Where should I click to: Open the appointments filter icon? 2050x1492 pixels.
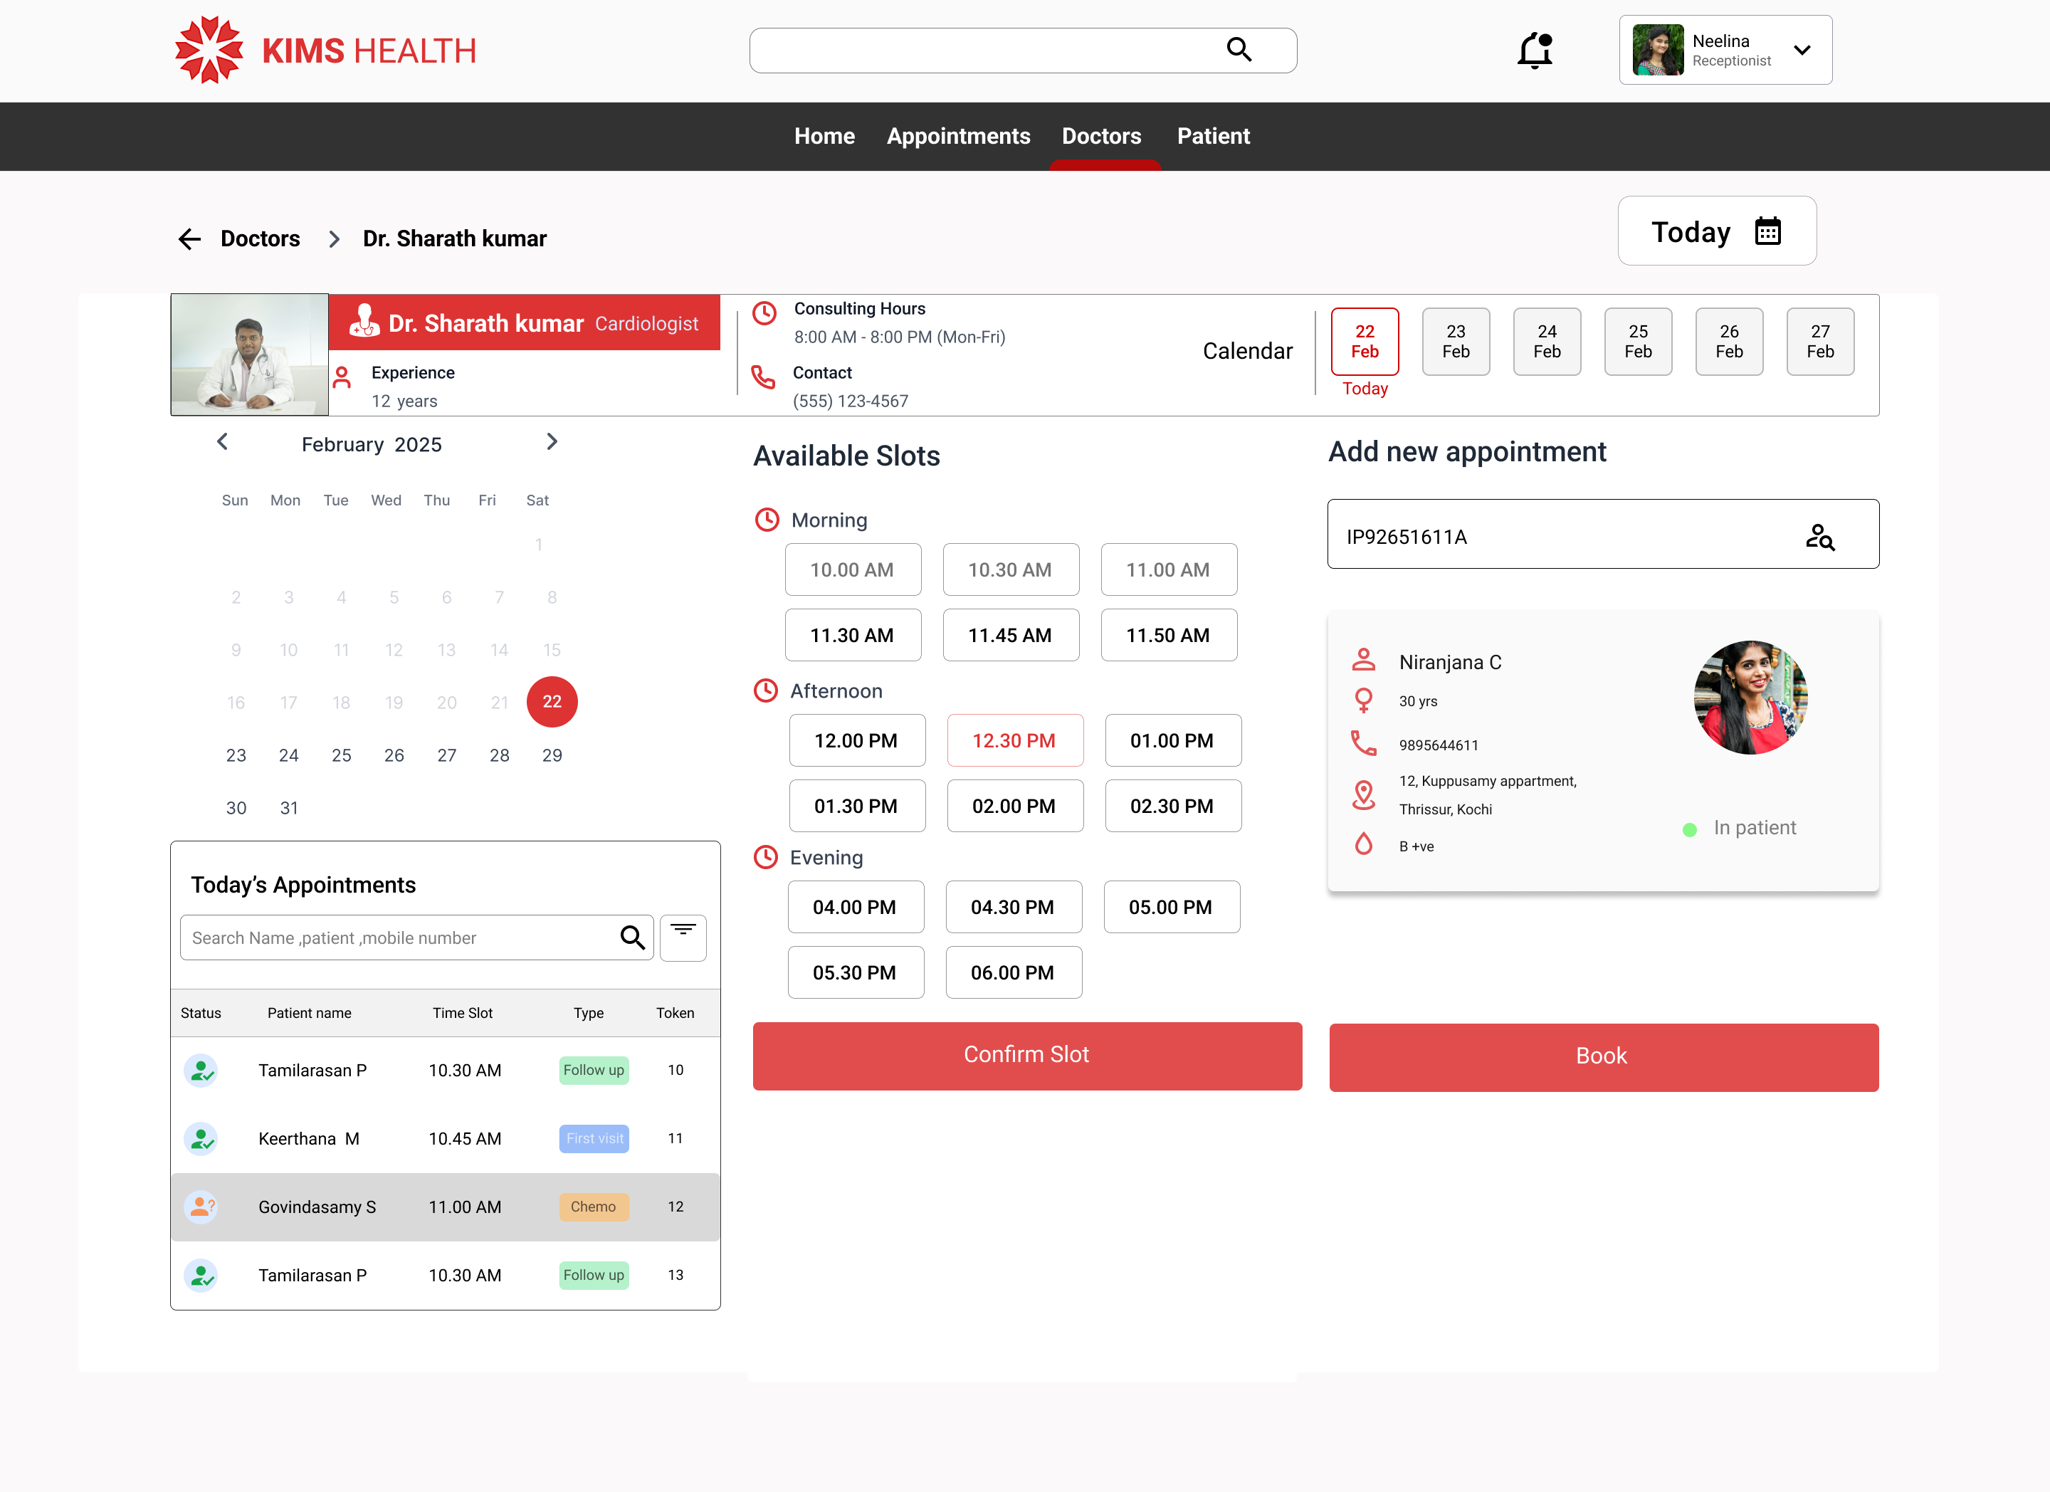683,936
